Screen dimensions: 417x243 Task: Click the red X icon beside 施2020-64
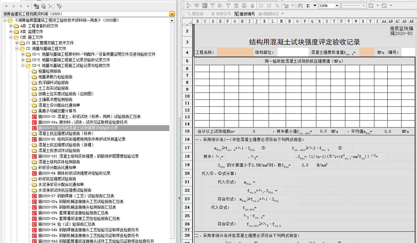34,173
